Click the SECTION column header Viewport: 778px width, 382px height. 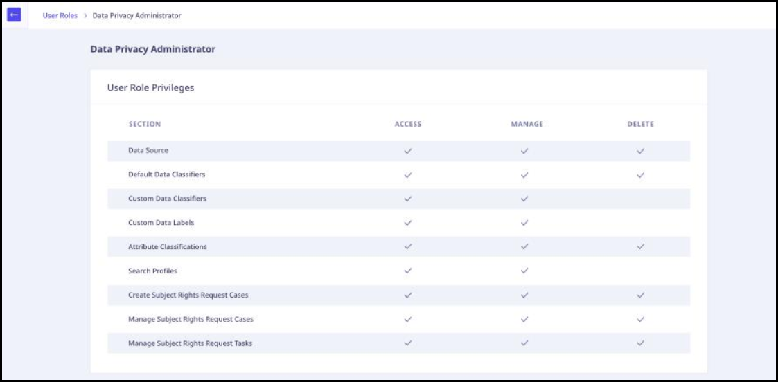(x=144, y=124)
